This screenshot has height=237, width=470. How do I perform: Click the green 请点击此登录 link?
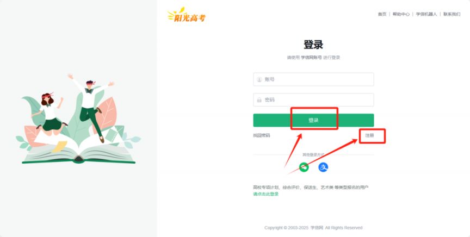pyautogui.click(x=265, y=194)
